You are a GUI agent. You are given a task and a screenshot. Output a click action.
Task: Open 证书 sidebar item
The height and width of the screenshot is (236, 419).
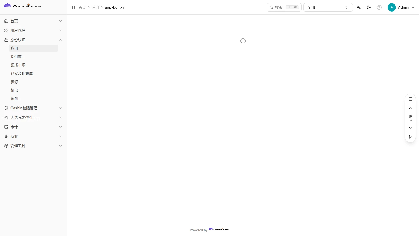click(x=34, y=90)
